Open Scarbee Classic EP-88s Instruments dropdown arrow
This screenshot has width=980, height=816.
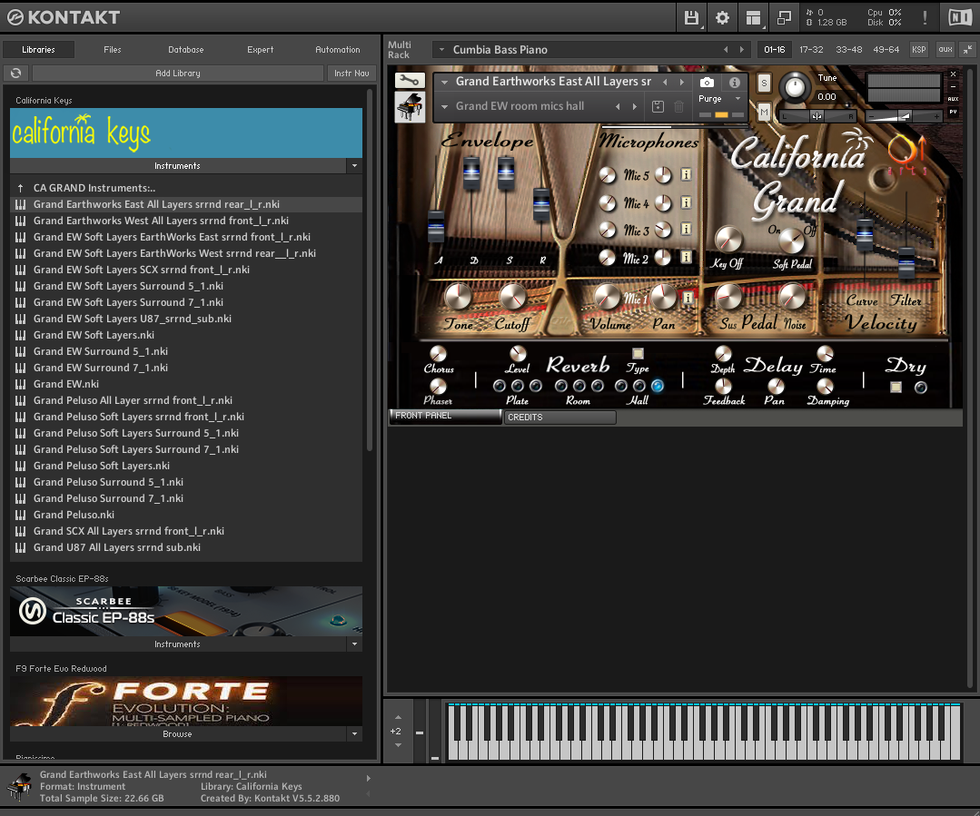(x=354, y=644)
